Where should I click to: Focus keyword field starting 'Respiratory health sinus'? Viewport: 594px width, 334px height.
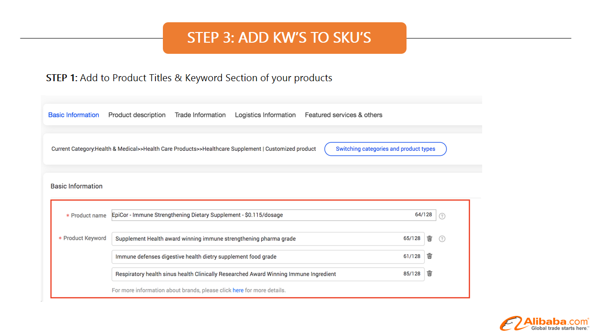(x=268, y=274)
